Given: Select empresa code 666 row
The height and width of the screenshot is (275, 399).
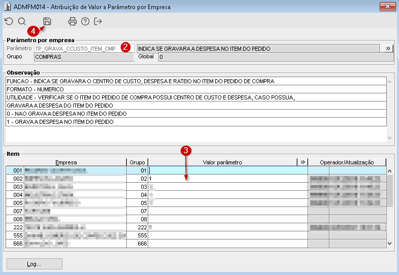Looking at the screenshot, I should (x=15, y=244).
